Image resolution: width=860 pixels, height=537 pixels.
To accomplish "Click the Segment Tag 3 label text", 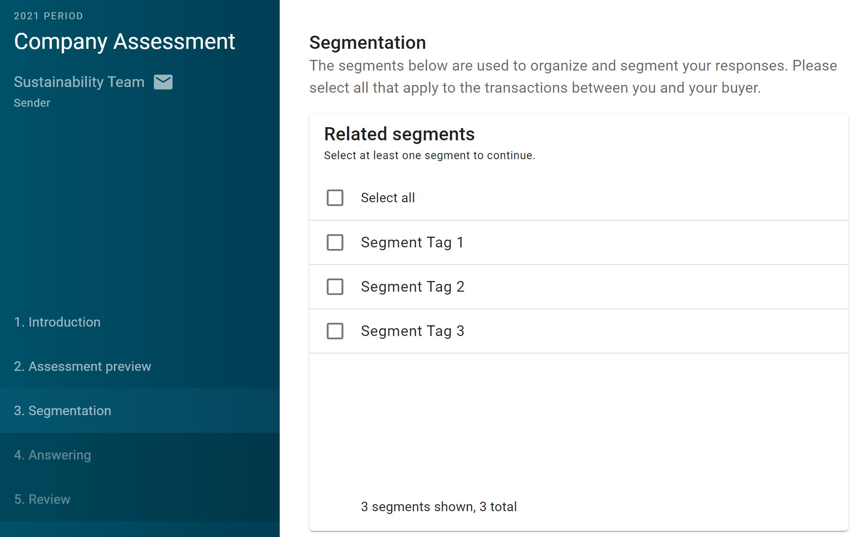I will 413,331.
